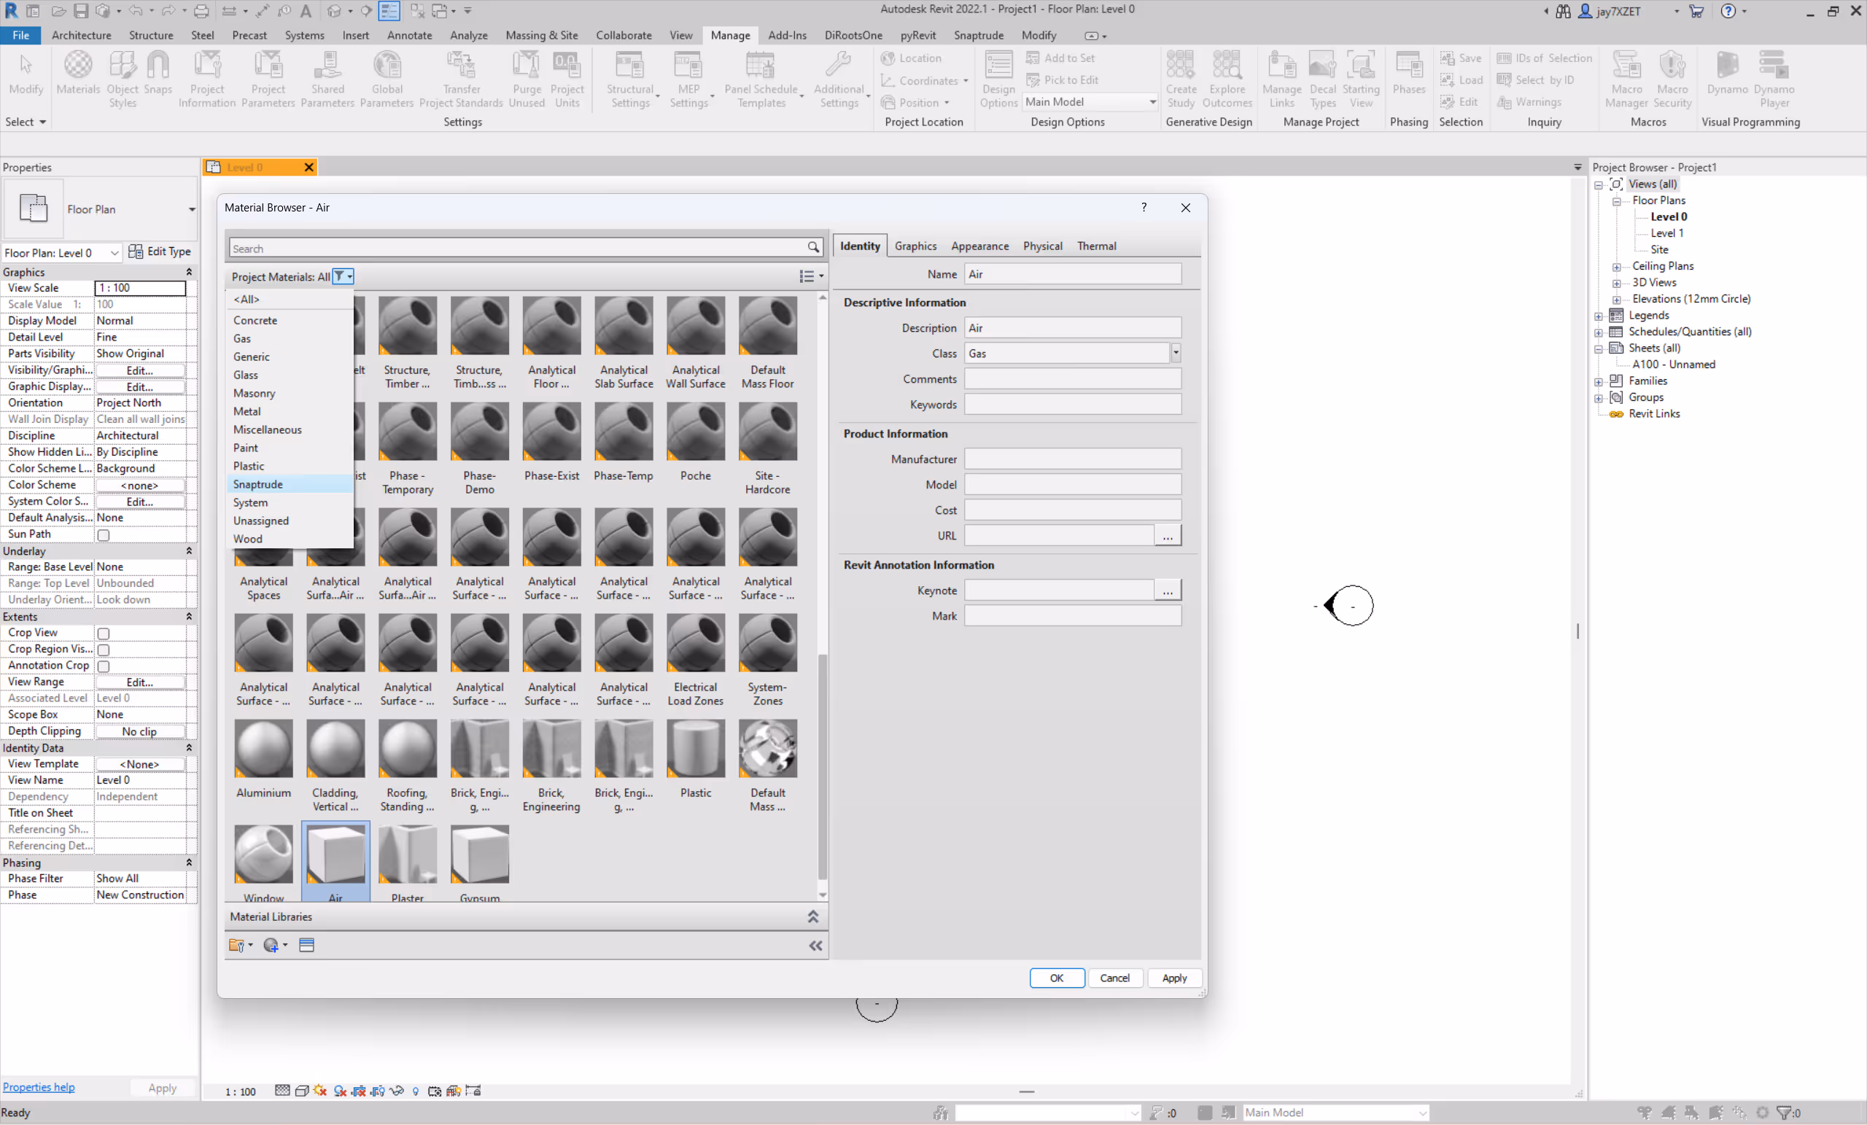The height and width of the screenshot is (1125, 1867).
Task: Open the Thermal tab
Action: 1096,246
